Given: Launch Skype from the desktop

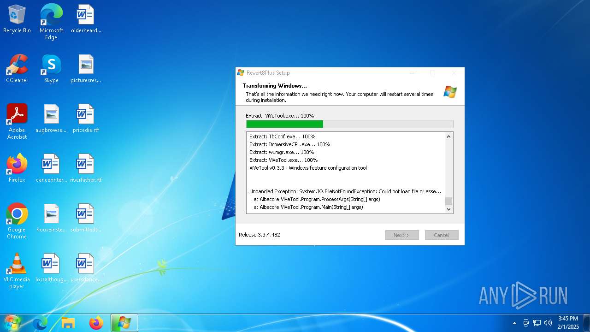Looking at the screenshot, I should coord(51,69).
